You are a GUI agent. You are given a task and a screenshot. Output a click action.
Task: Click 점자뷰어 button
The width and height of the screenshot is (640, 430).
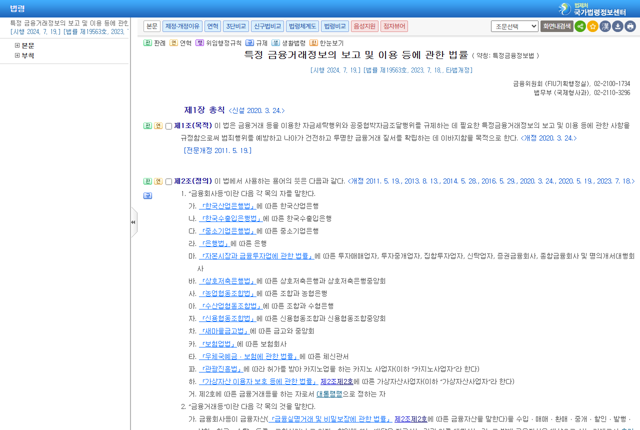(x=394, y=26)
